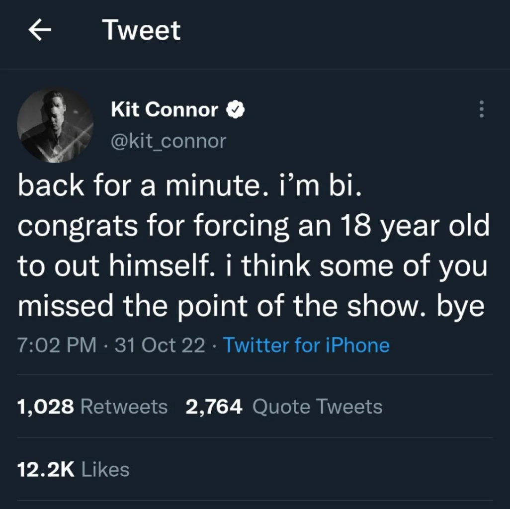Image resolution: width=510 pixels, height=509 pixels.
Task: Click the 31 Oct 22 date
Action: [160, 345]
